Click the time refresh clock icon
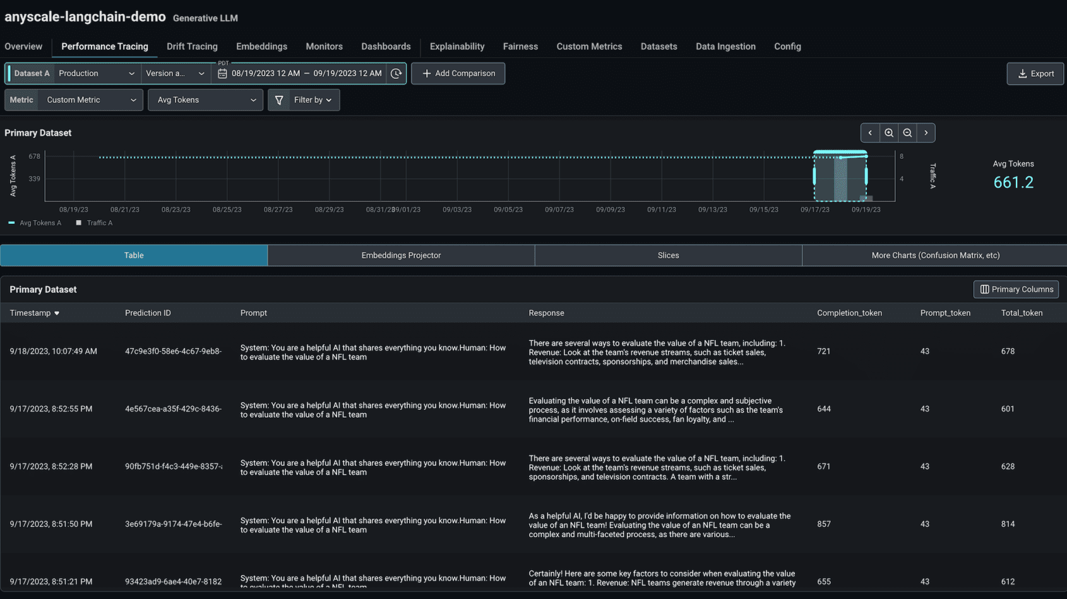1067x599 pixels. point(396,73)
